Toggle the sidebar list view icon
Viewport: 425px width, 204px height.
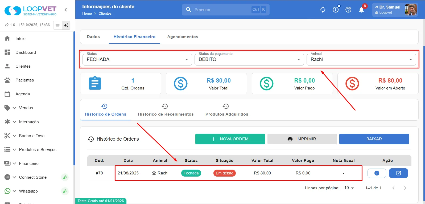(57, 25)
